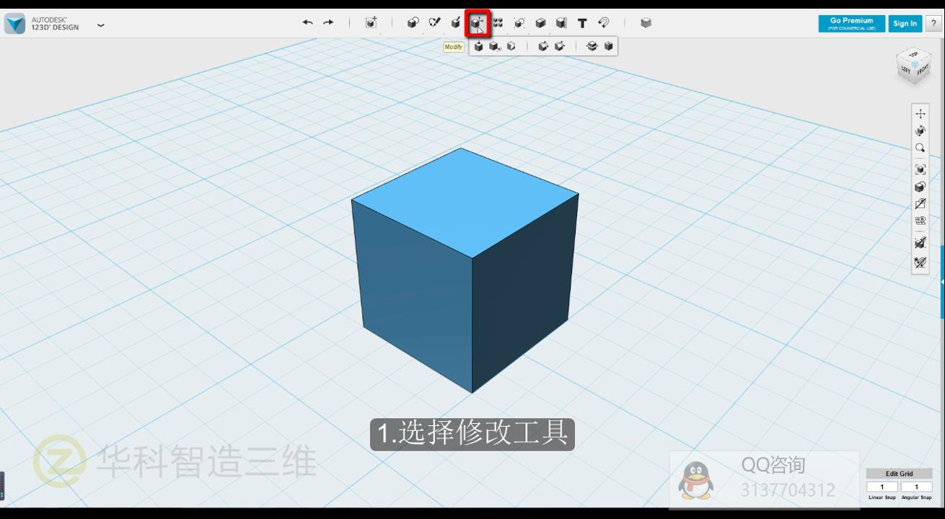The image size is (945, 519).
Task: Toggle the bottom icon in navigation bar
Action: click(920, 262)
